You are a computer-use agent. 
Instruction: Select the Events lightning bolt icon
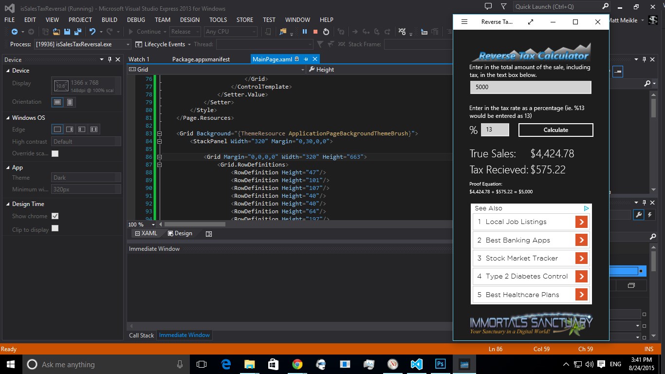point(649,214)
